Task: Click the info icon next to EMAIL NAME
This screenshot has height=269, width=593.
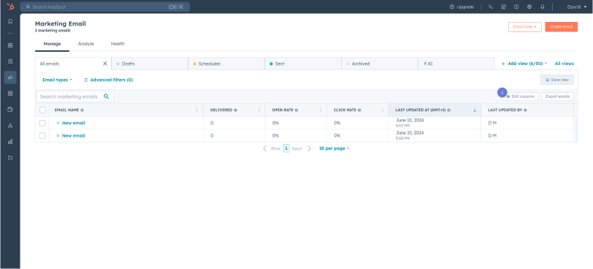Action: tap(82, 110)
